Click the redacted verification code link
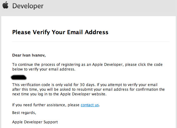The width and height of the screenshot is (177, 128). (19, 77)
